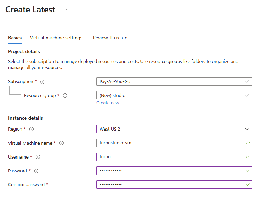The height and width of the screenshot is (200, 264).
Task: Go to the Review + create tab
Action: pyautogui.click(x=110, y=38)
